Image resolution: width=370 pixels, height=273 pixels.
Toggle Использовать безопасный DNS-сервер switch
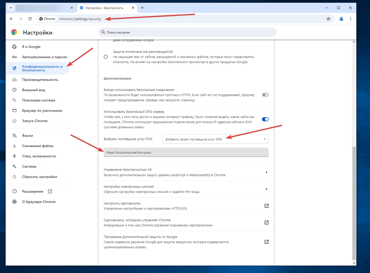pyautogui.click(x=265, y=119)
